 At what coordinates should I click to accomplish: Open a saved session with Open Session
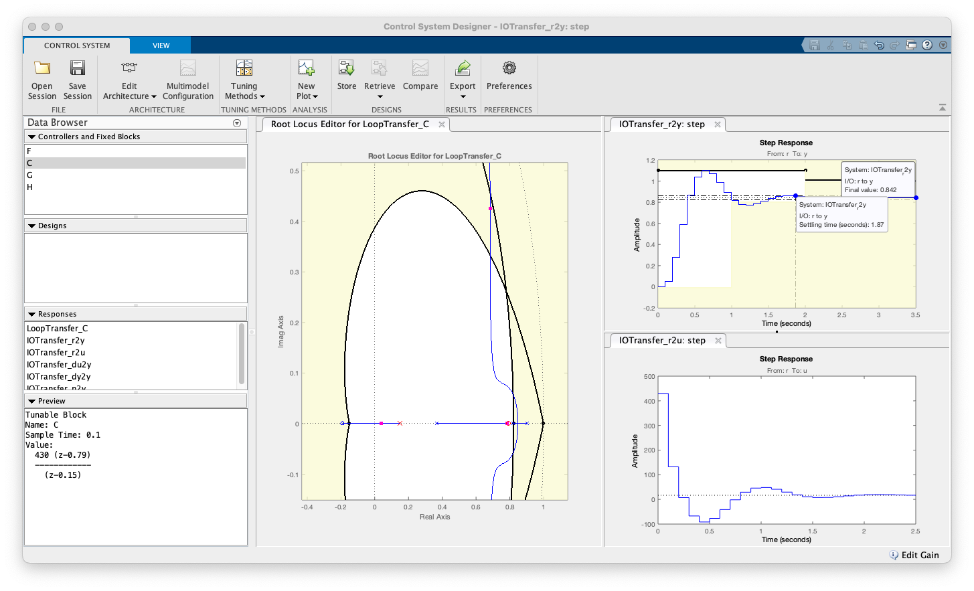(x=42, y=80)
